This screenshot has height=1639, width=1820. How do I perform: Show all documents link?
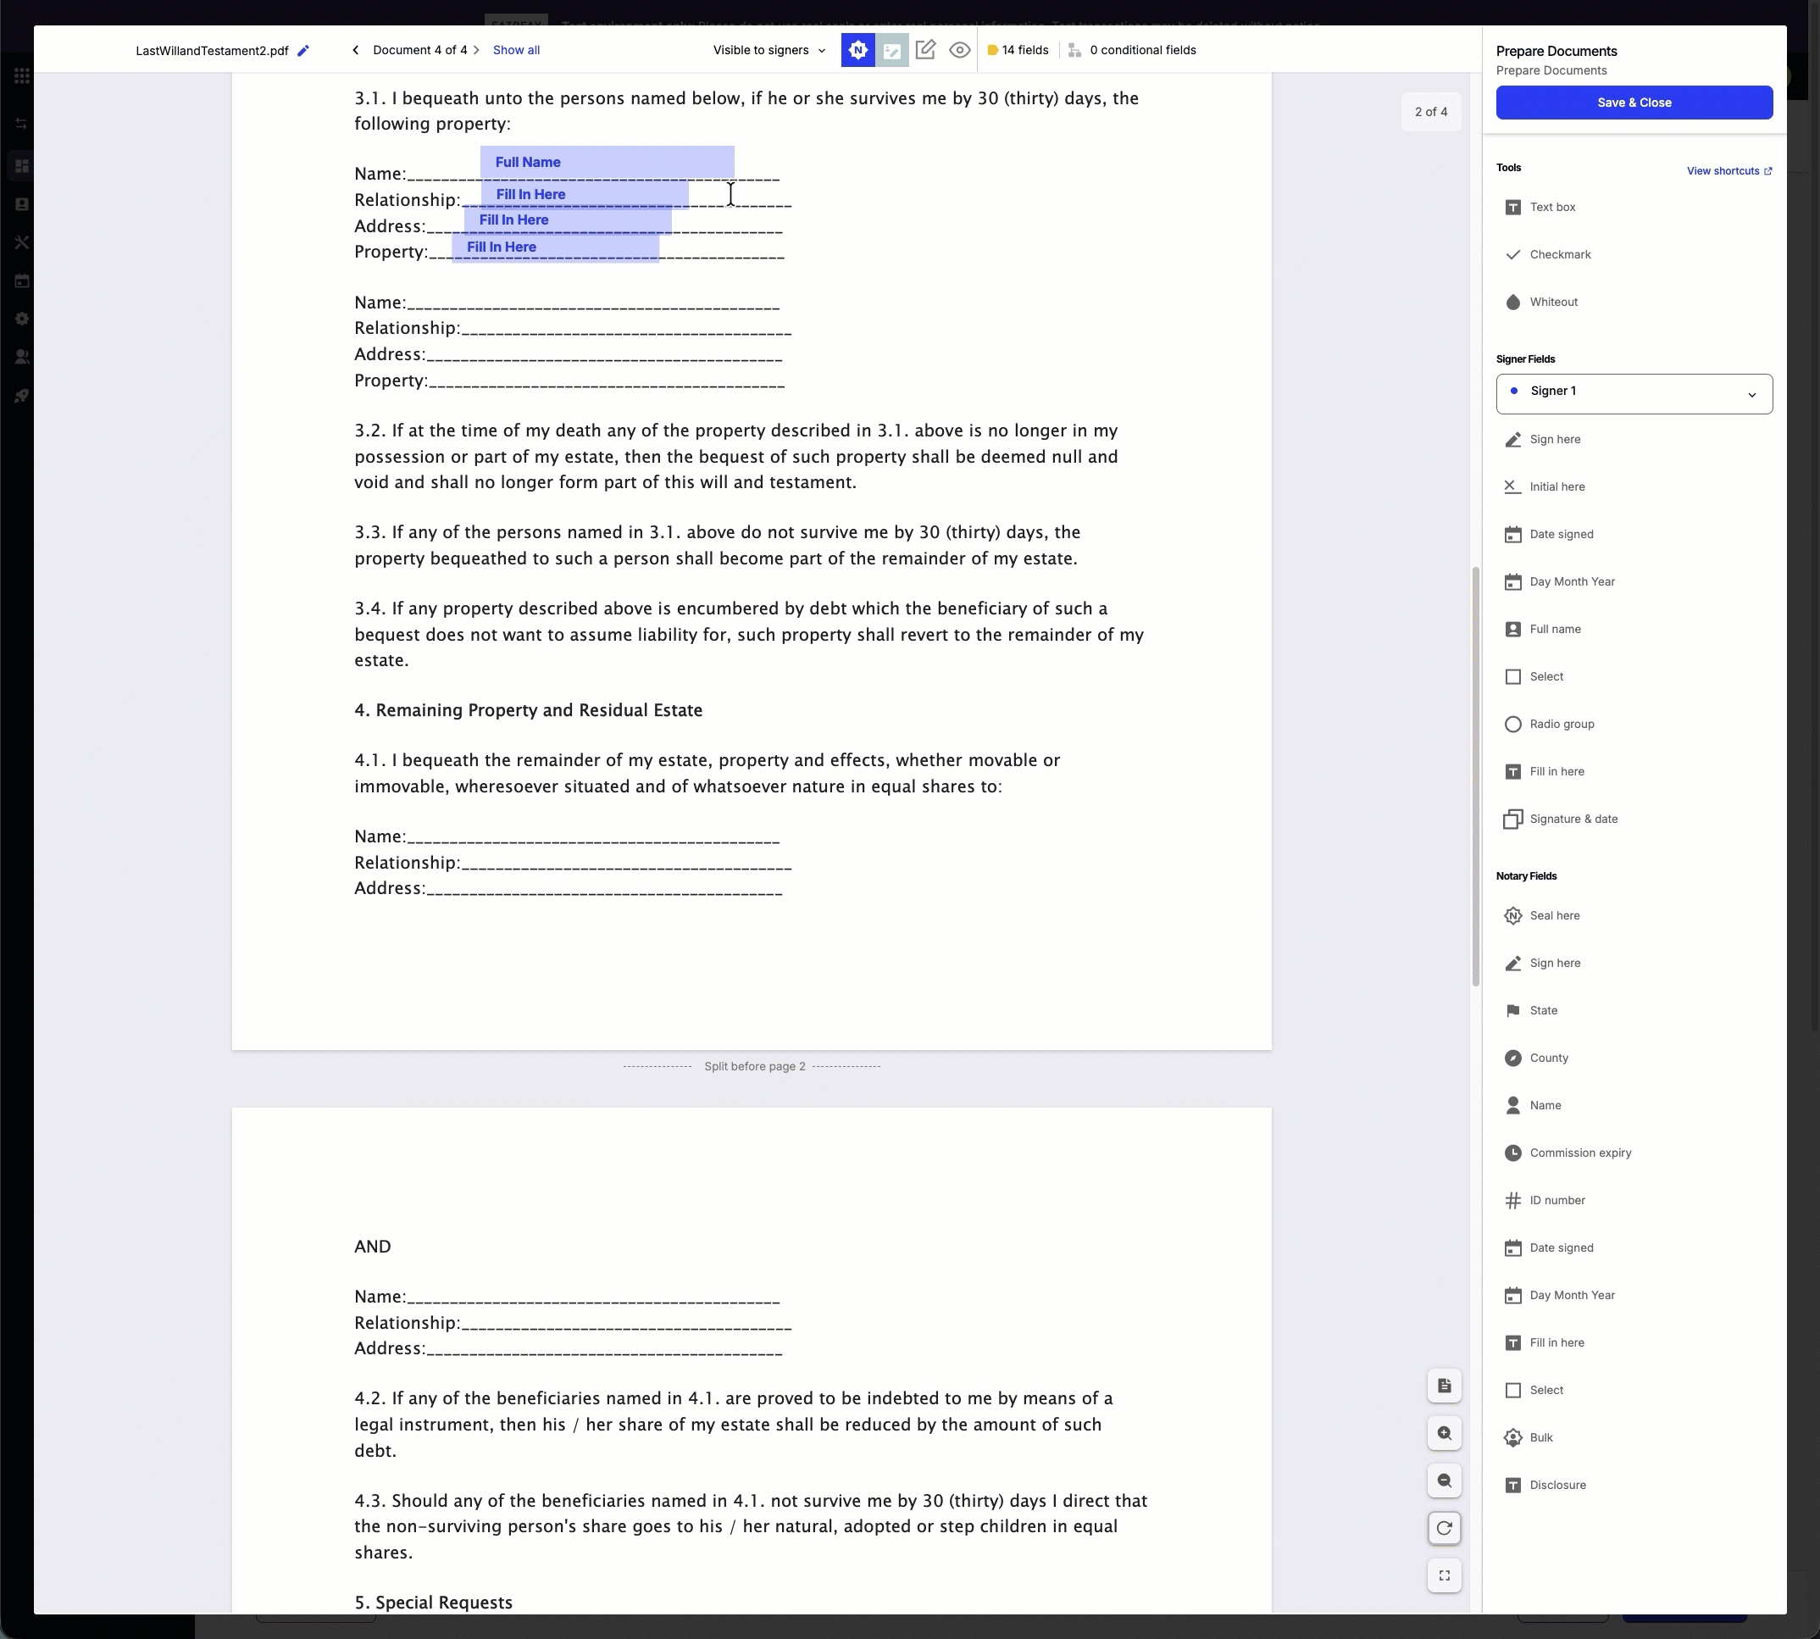click(x=516, y=51)
